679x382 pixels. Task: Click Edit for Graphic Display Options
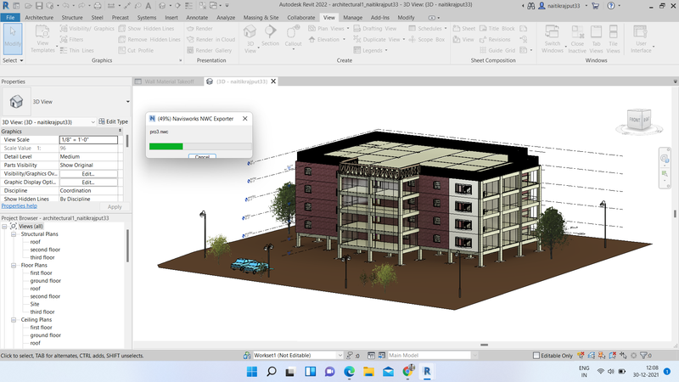[88, 183]
